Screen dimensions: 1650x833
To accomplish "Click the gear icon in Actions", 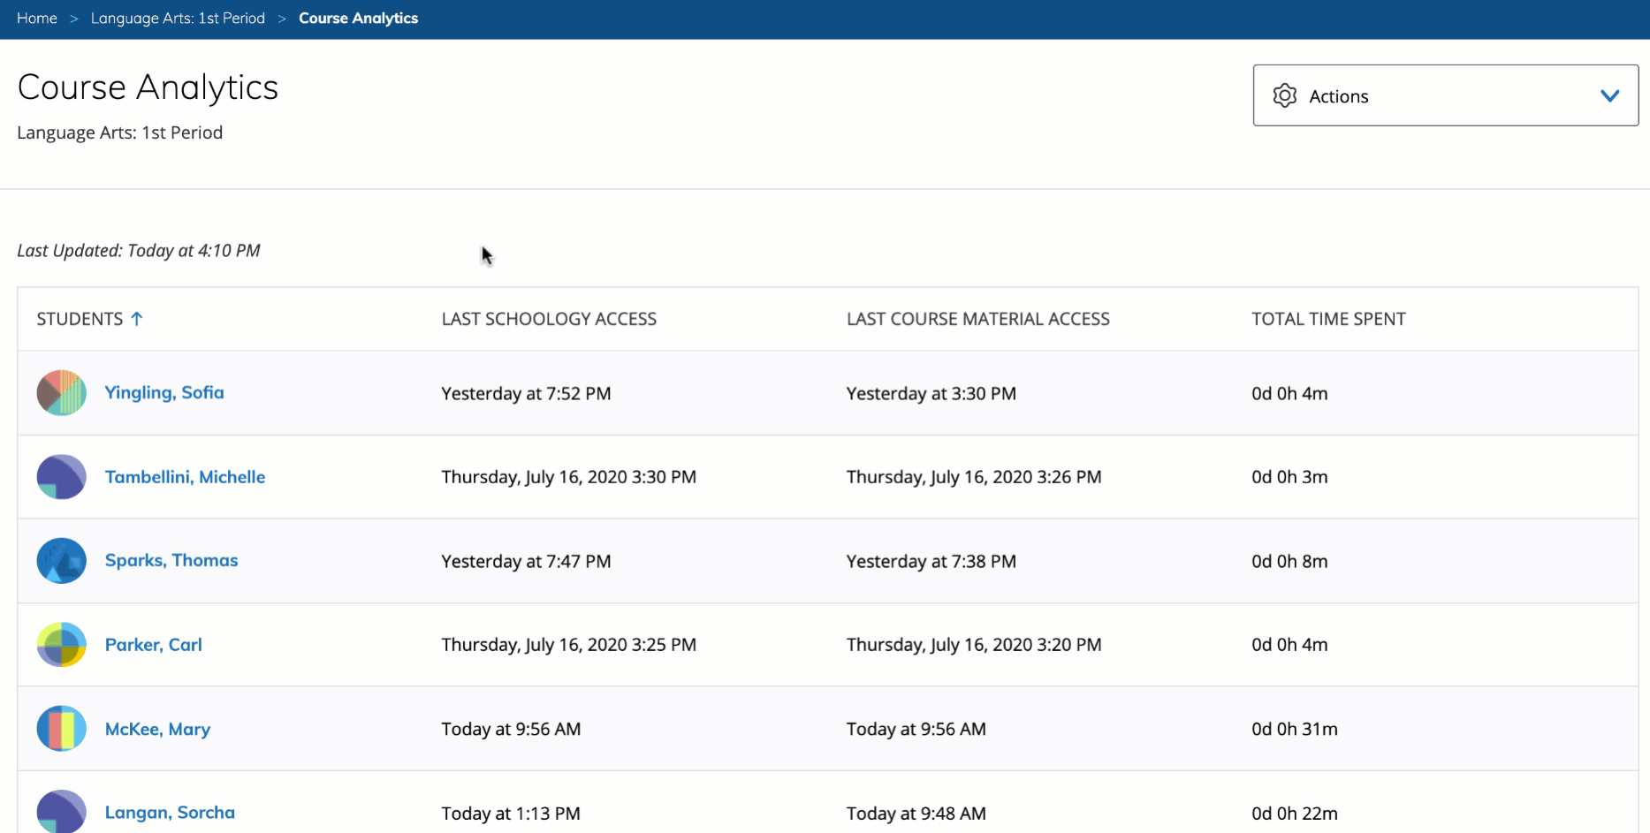I will [x=1284, y=95].
